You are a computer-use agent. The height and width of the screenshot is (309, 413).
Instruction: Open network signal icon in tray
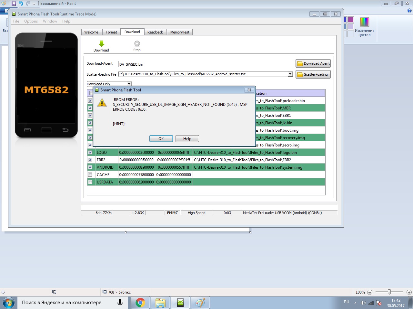[x=371, y=303]
